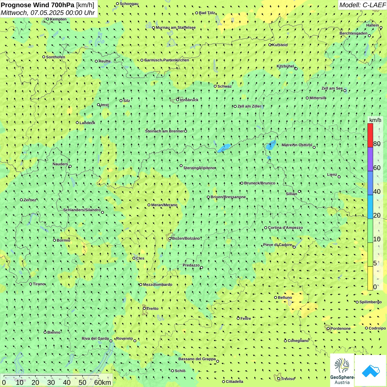The width and height of the screenshot is (387, 387).
Task: Click the Matrei in Osttirol label
Action: (x=297, y=145)
